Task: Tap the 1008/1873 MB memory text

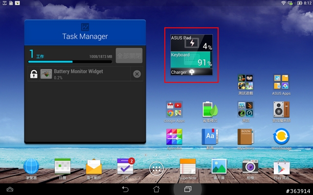Action: 101,57
